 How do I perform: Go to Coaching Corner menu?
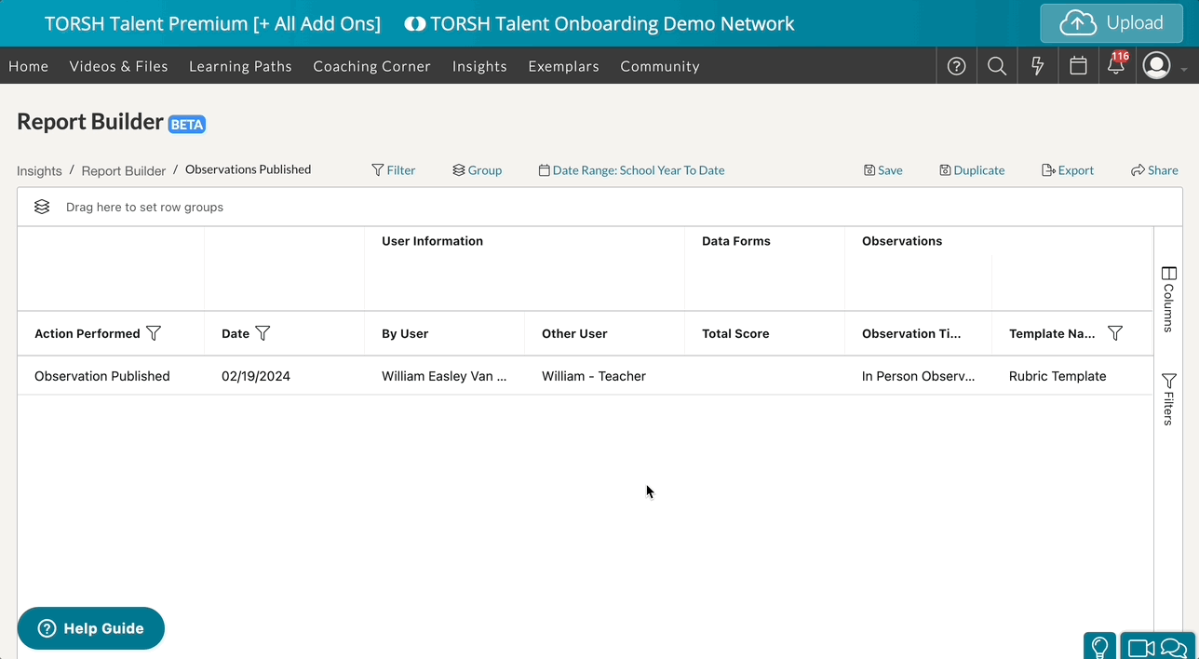pos(371,66)
